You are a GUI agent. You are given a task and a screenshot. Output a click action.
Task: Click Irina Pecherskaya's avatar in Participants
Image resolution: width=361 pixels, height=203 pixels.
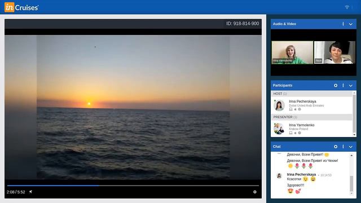279,105
